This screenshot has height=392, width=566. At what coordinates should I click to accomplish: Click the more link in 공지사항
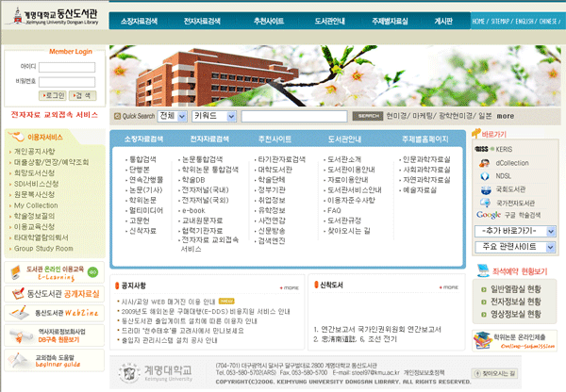tap(290, 287)
